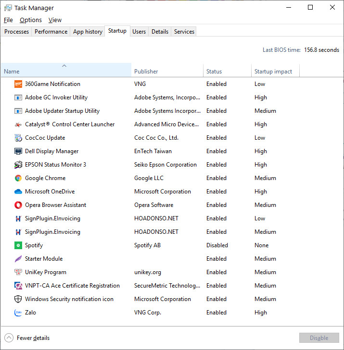Click the Microsoft OneDrive cloud icon

pos(18,192)
